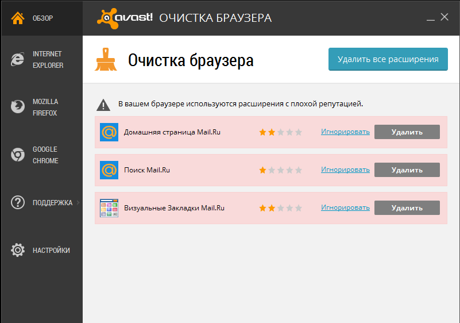Click star rating of Поиск Mail.Ru
460x323 pixels.
[280, 170]
